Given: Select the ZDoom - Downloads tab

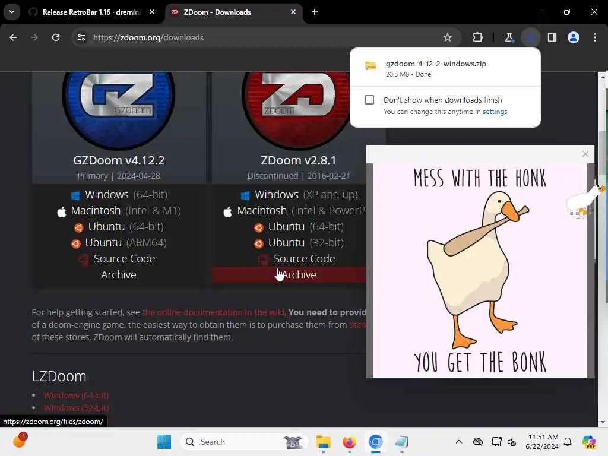Looking at the screenshot, I should (233, 12).
